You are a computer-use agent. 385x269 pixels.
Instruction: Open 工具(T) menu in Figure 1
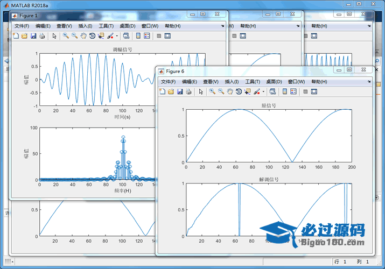coord(106,26)
